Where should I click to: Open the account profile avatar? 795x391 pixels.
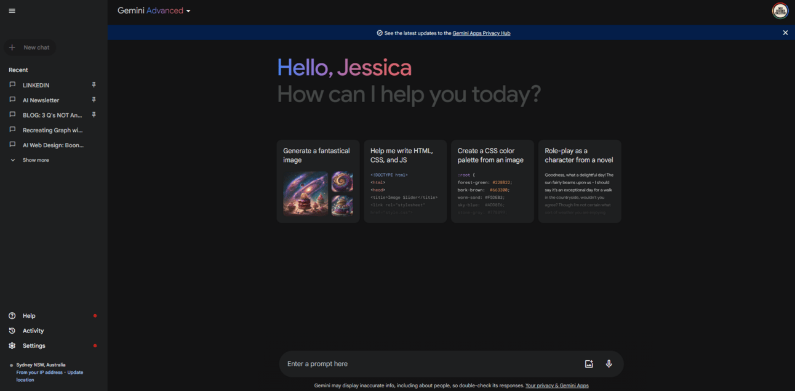[780, 11]
